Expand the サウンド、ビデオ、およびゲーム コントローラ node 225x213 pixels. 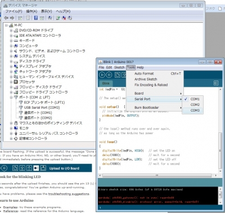coord(11,51)
